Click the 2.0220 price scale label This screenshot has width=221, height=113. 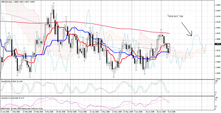[x=218, y=16]
